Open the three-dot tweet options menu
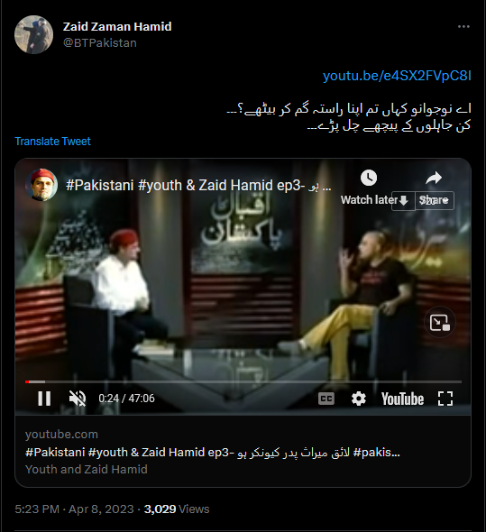486x532 pixels. [x=463, y=26]
